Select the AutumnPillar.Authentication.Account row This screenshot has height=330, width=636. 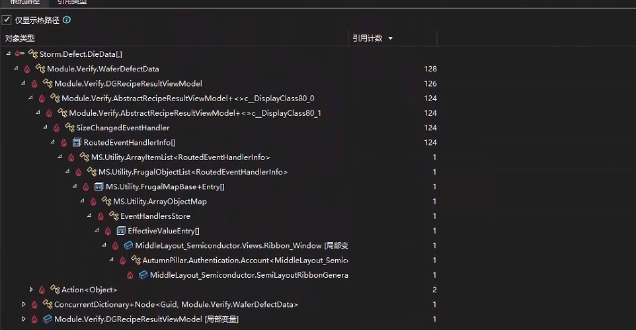coord(245,261)
